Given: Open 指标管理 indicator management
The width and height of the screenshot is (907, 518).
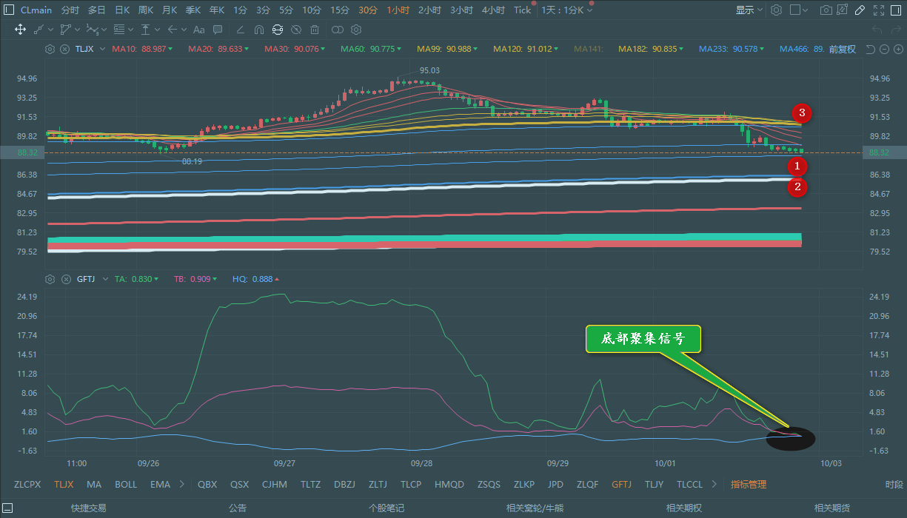Looking at the screenshot, I should point(749,485).
